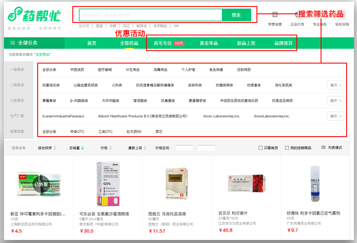This screenshot has height=243, width=357.
Task: Open 利可君片 product image
Action: pyautogui.click(x=247, y=183)
